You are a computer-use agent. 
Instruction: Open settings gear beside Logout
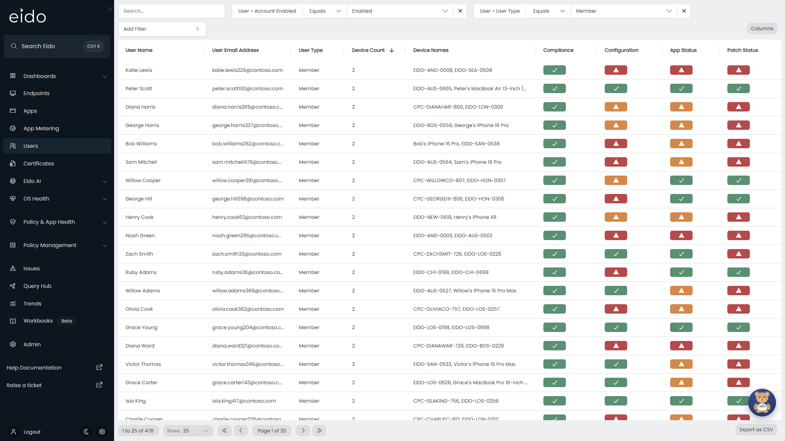pyautogui.click(x=102, y=432)
